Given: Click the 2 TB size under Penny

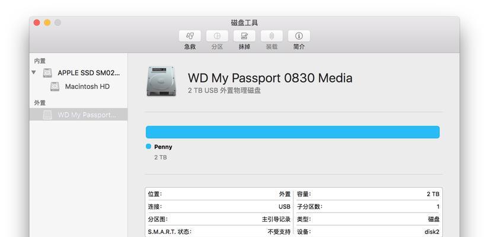Looking at the screenshot, I should [x=160, y=158].
